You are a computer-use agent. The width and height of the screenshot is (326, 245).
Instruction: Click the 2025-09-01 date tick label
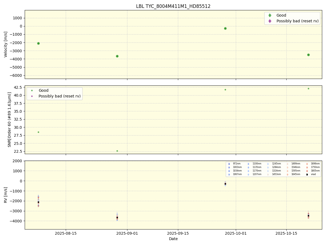tap(127, 233)
